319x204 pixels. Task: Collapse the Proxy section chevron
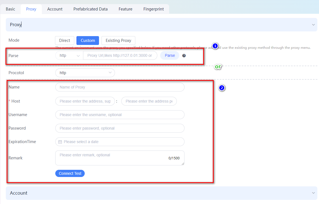313,25
